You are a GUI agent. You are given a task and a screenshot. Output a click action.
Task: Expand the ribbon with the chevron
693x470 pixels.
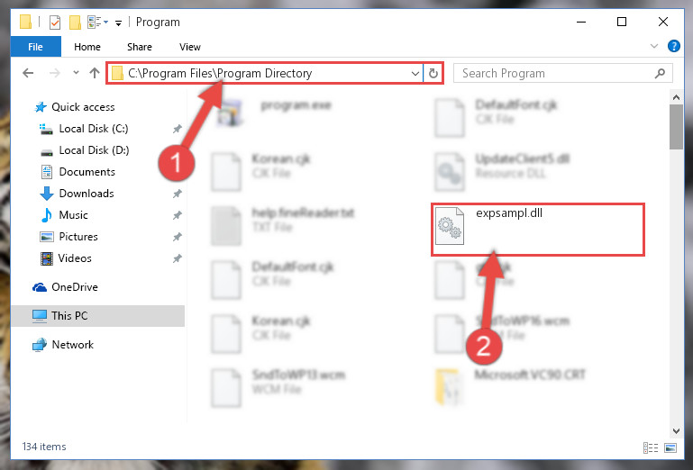[654, 46]
